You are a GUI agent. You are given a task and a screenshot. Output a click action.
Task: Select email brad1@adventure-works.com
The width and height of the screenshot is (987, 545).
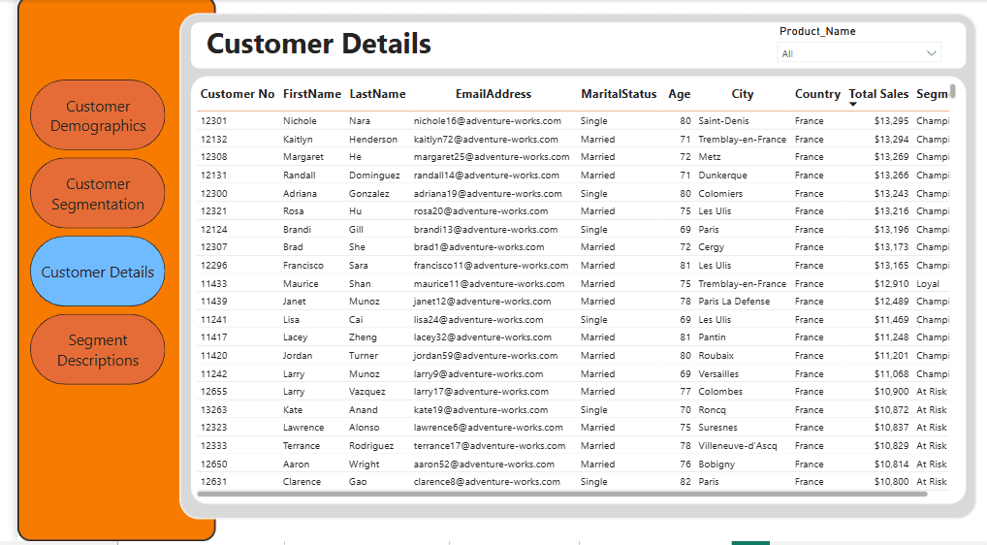coord(479,246)
